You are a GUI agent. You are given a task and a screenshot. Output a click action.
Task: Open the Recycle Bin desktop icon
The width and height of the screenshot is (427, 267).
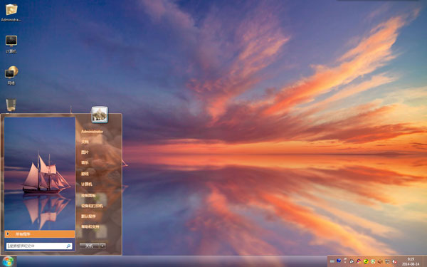pos(11,105)
